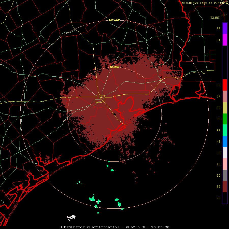The image size is (229, 229).
Task: Click the 50 NMI range ring label
Action: tap(114, 67)
